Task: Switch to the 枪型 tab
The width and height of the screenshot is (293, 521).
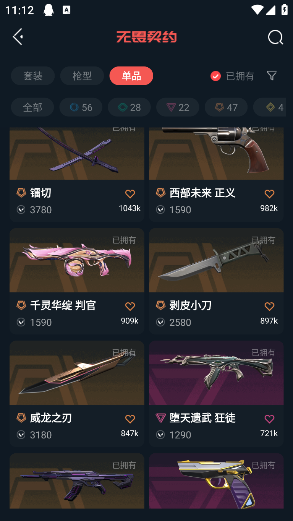Action: coord(82,76)
